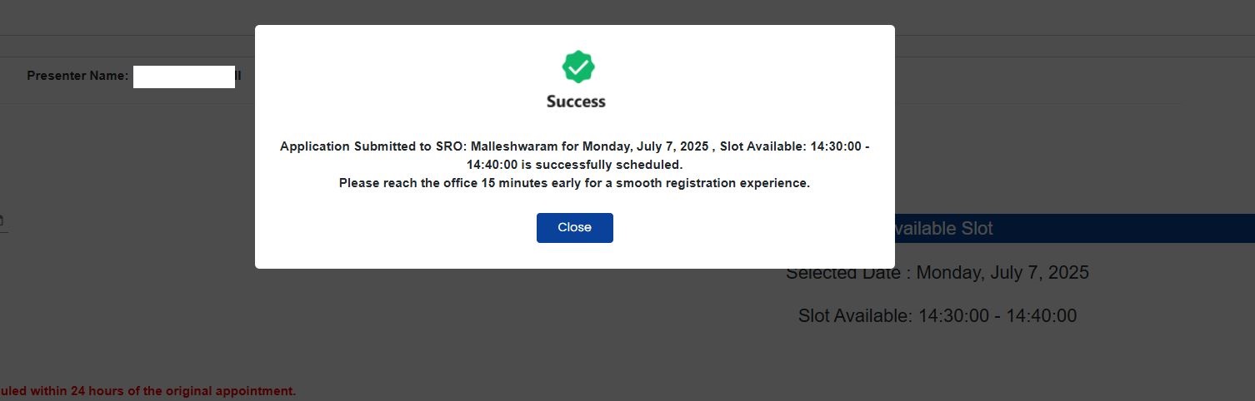Image resolution: width=1255 pixels, height=401 pixels.
Task: Click the 'Please reach the office' reminder text
Action: click(574, 183)
